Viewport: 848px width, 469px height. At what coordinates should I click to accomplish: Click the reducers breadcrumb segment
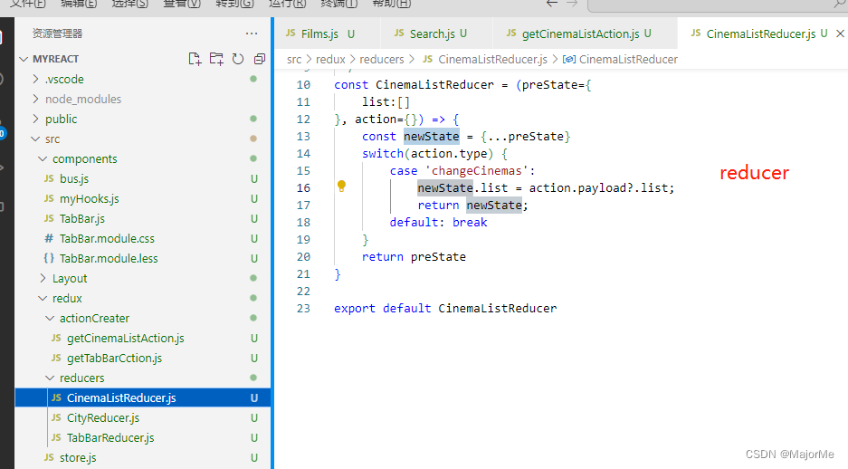point(382,60)
